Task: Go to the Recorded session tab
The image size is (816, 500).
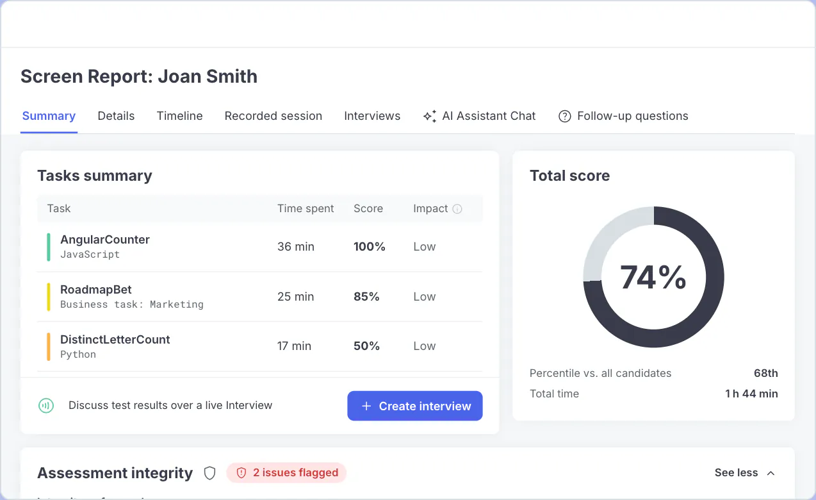Action: point(273,116)
